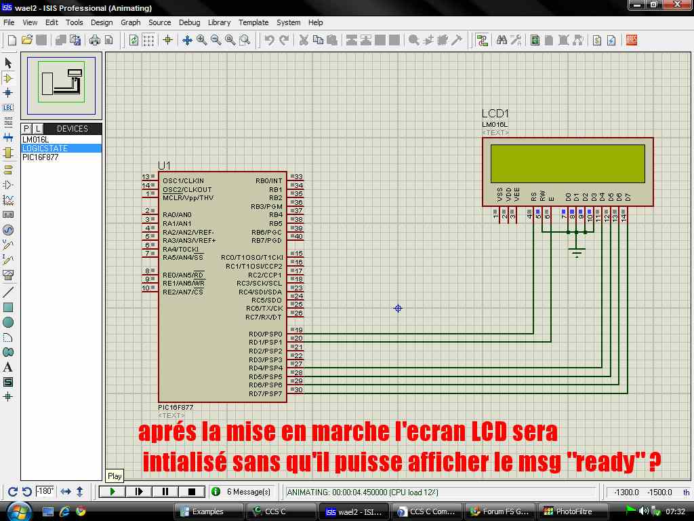Open the System menu
The width and height of the screenshot is (694, 521).
point(289,22)
